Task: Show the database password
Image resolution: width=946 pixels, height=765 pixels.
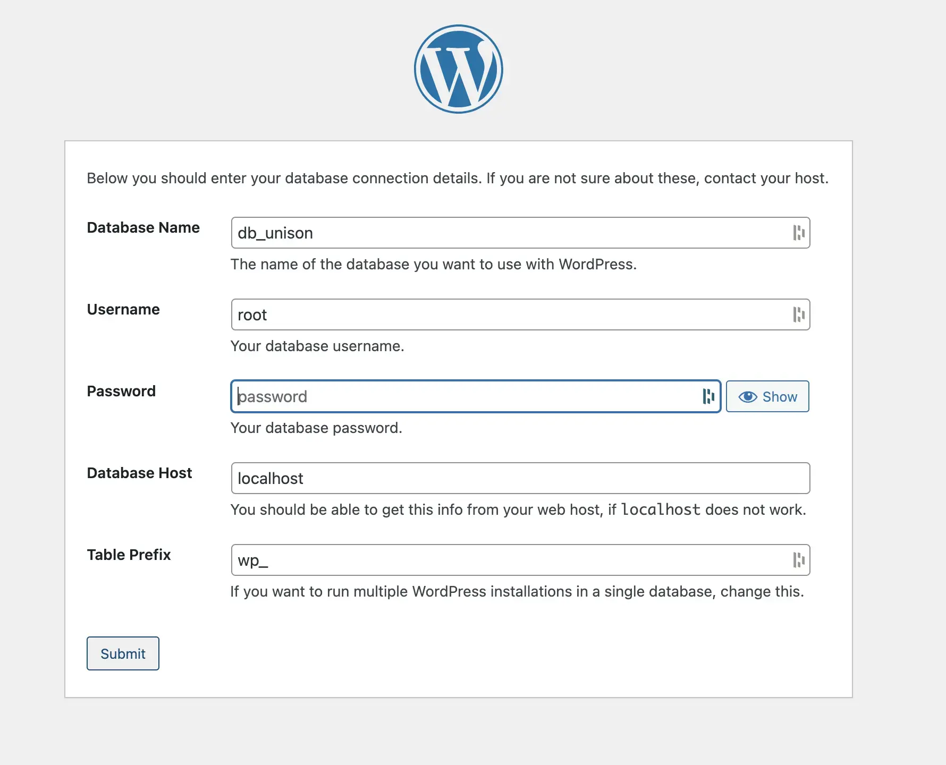Action: tap(767, 396)
